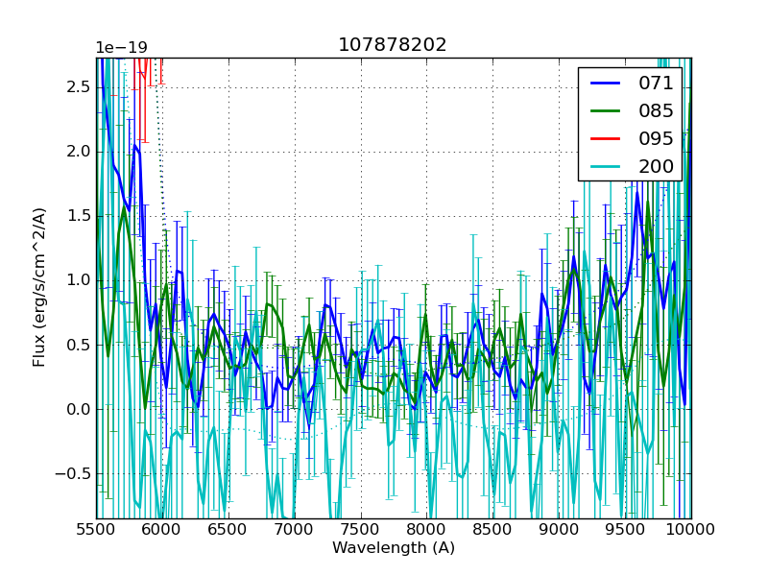This screenshot has width=768, height=576.
Task: Click the 1e-19 exponent label
Action: tap(123, 48)
